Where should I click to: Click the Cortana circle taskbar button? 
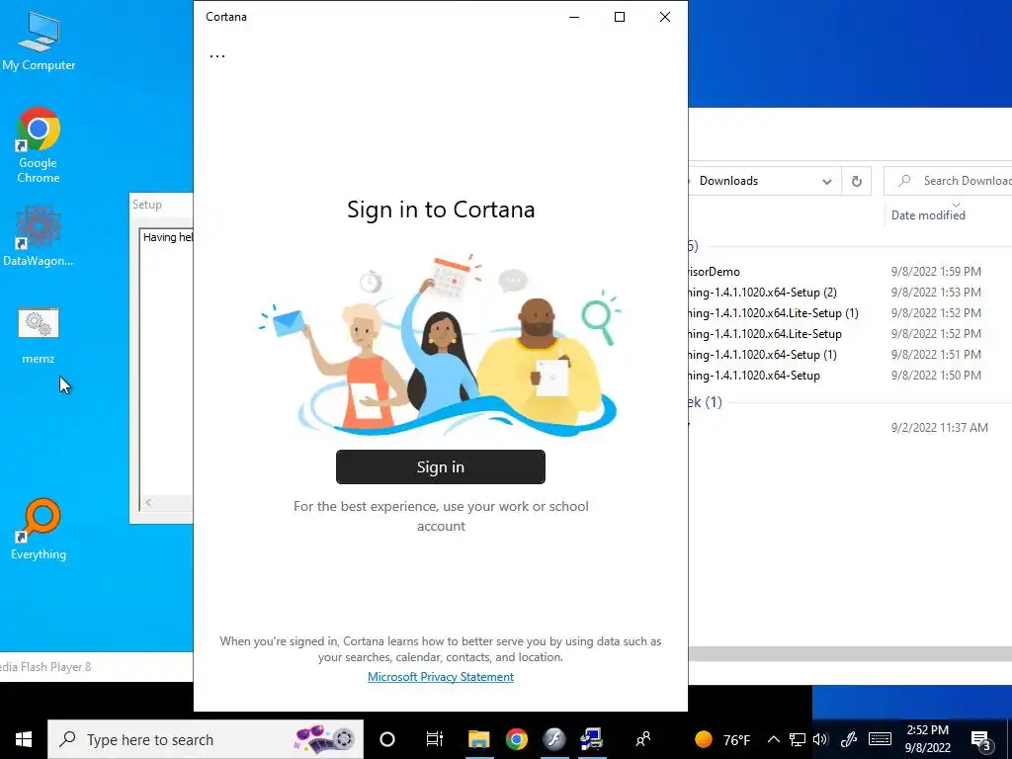point(387,739)
